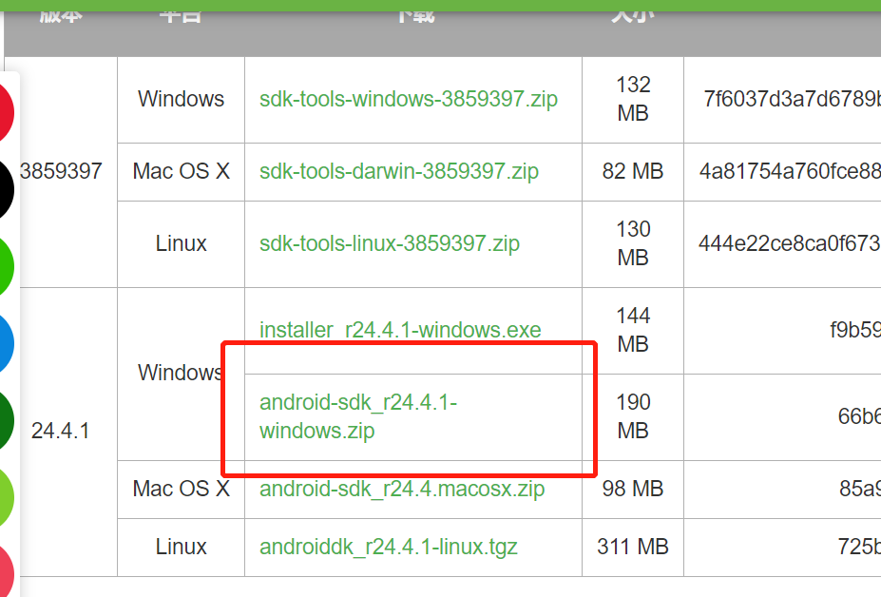The width and height of the screenshot is (881, 597).
Task: Open installer_r24.4.1-windows.exe download link
Action: pos(400,330)
